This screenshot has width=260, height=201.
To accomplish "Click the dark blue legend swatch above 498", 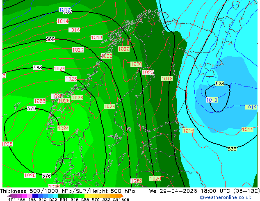I will (x=35, y=196).
